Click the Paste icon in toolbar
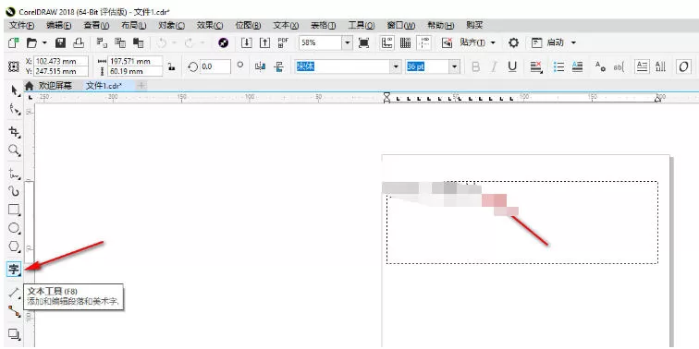 [139, 42]
